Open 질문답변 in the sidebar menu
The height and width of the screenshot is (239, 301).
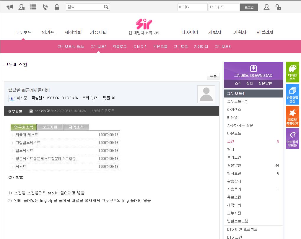click(234, 165)
